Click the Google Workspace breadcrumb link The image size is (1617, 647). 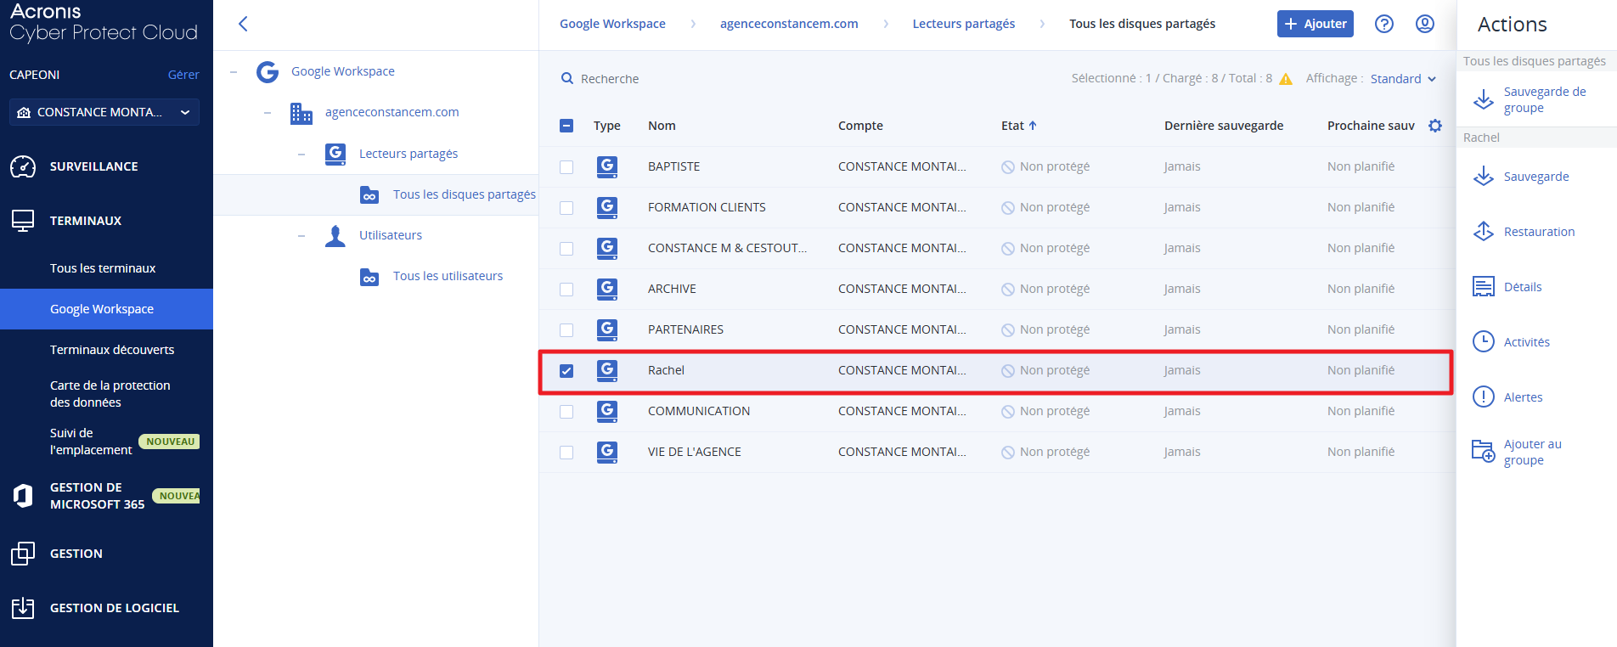[612, 24]
